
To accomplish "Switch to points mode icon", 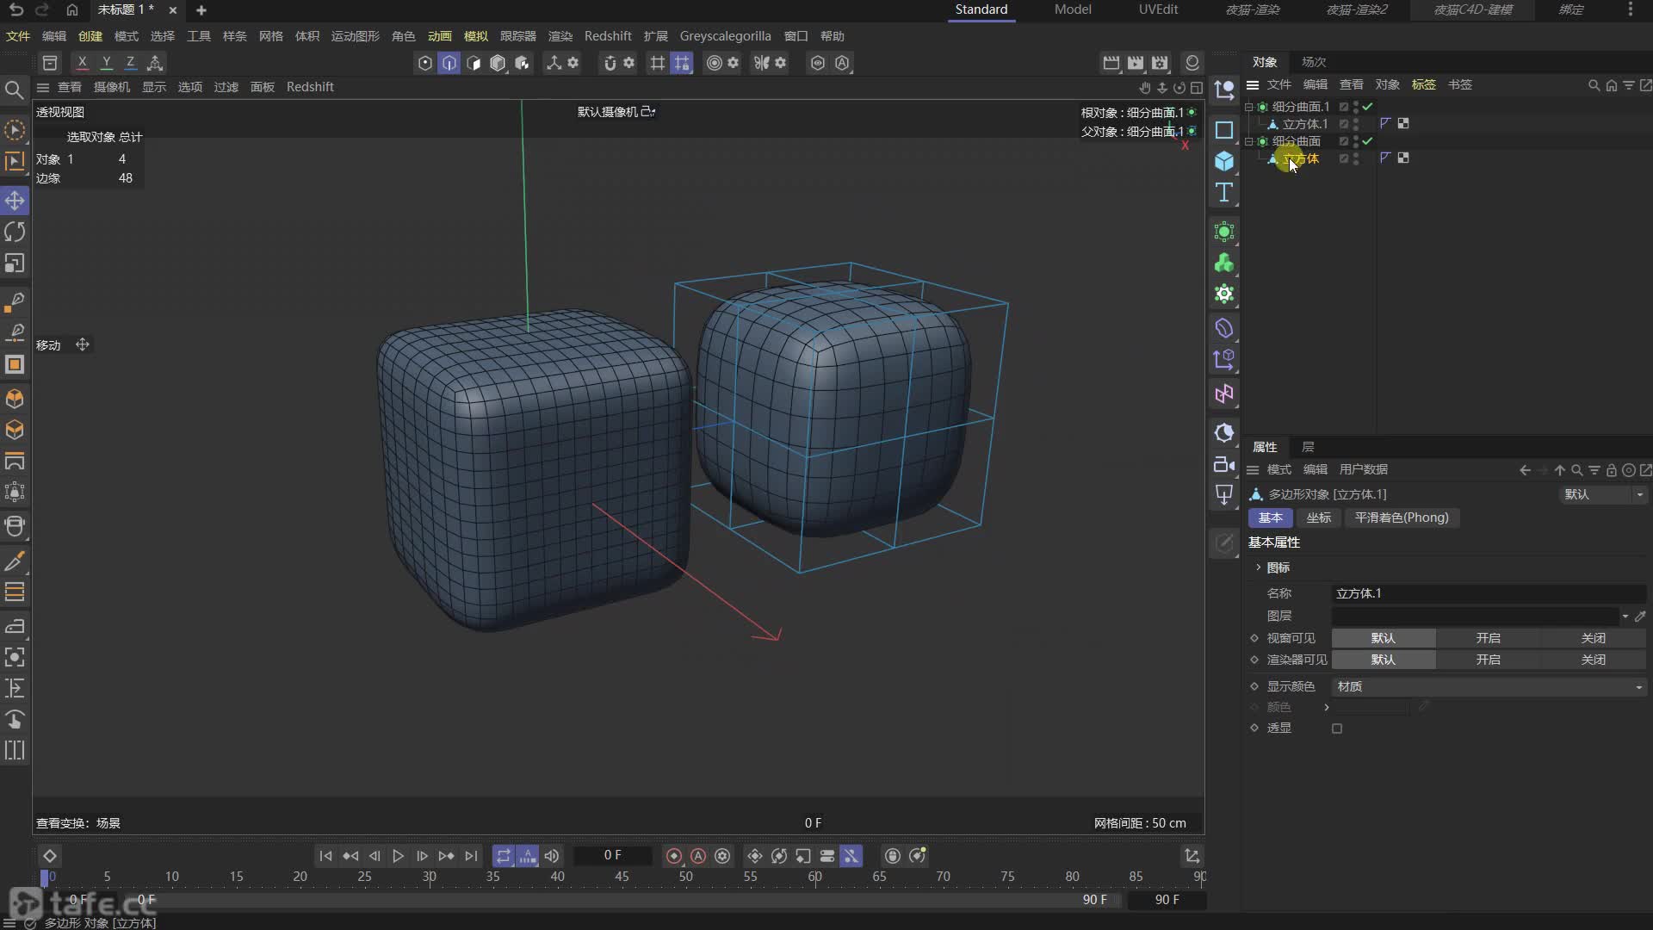I will click(x=425, y=62).
